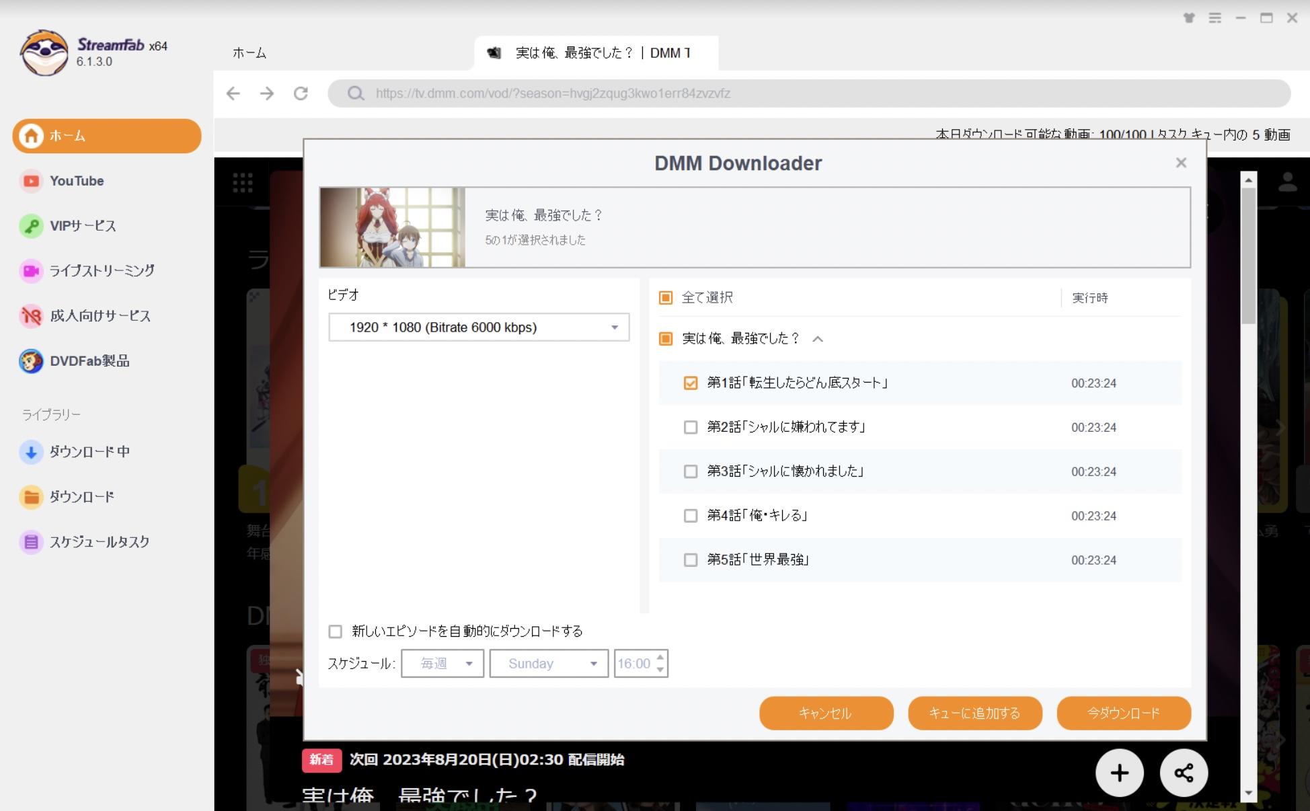The height and width of the screenshot is (811, 1310).
Task: Click the scrollbar down arrow
Action: (x=1248, y=793)
